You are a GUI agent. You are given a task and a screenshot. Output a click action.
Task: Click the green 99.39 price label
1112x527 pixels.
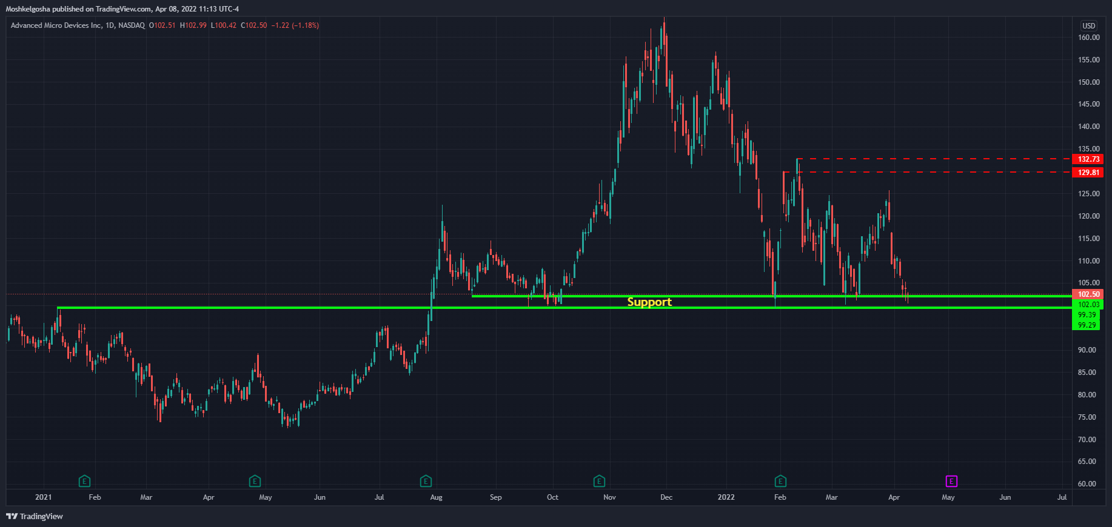coord(1087,315)
